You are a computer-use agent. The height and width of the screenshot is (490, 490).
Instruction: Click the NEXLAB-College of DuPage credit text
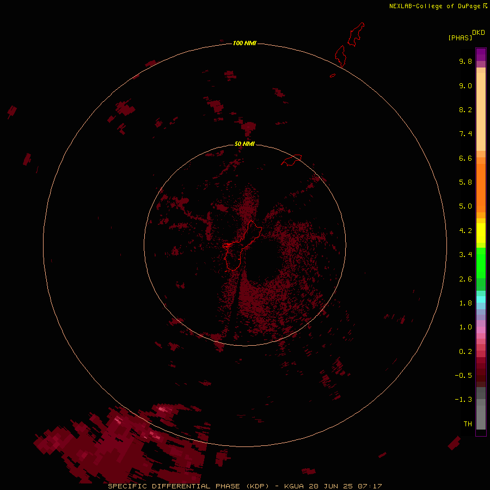tap(438, 6)
